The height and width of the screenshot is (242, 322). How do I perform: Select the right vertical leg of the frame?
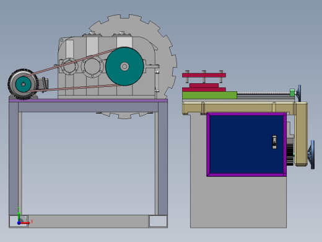pyautogui.click(x=163, y=158)
